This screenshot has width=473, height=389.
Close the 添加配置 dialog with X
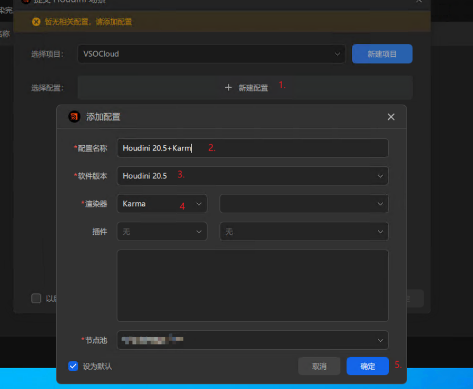click(x=391, y=117)
